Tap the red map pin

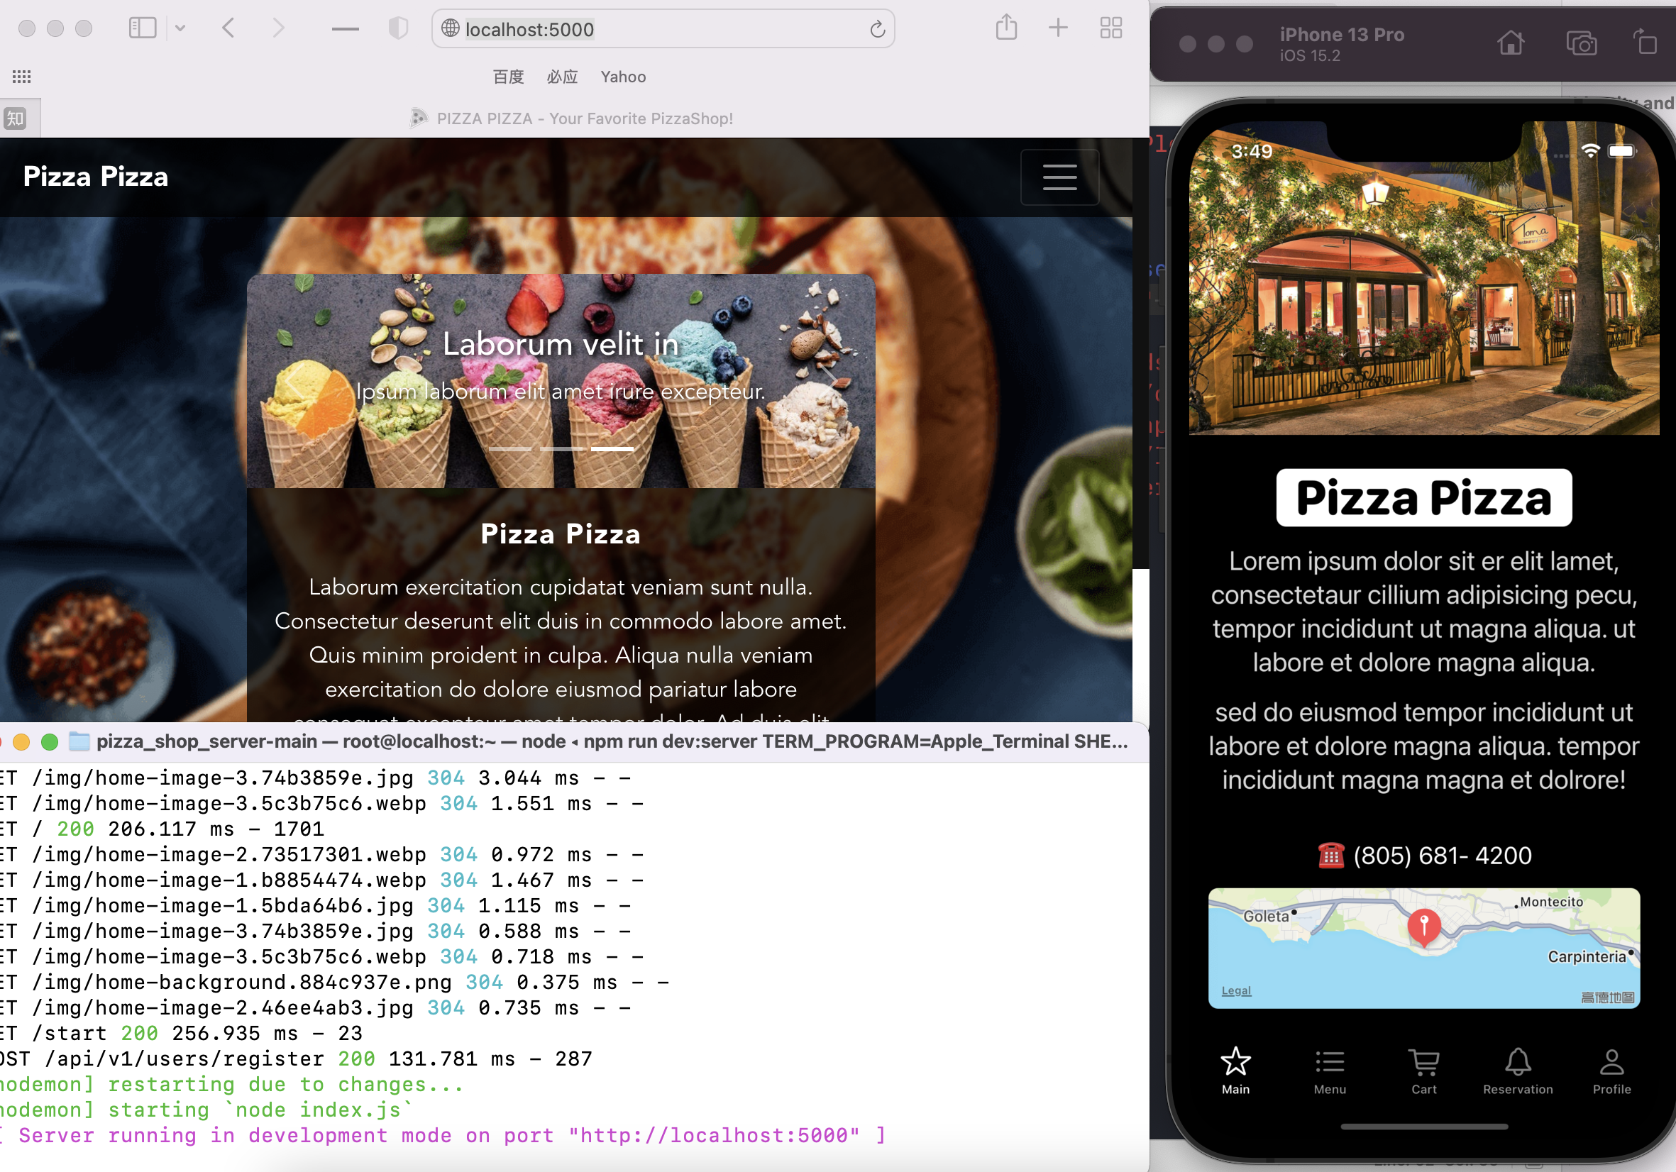(x=1423, y=927)
